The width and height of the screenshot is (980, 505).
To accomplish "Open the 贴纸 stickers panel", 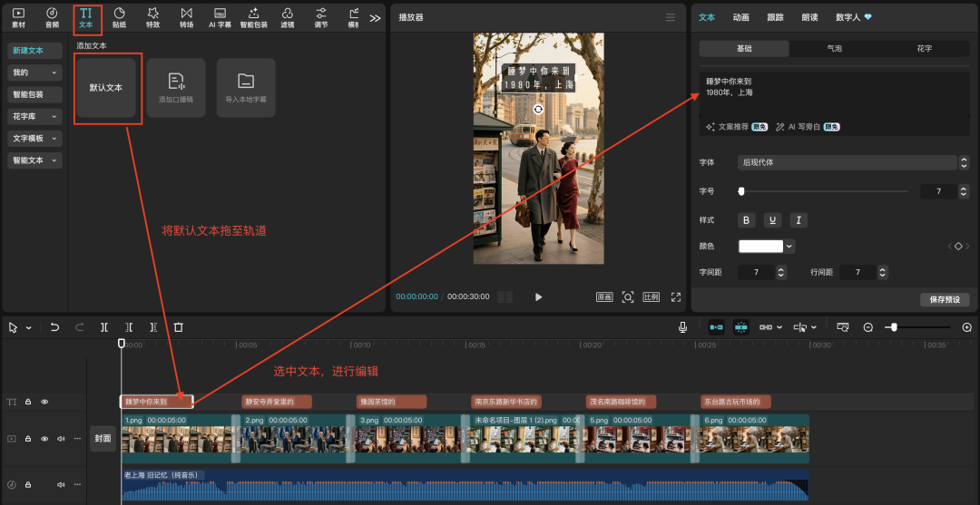I will tap(119, 16).
